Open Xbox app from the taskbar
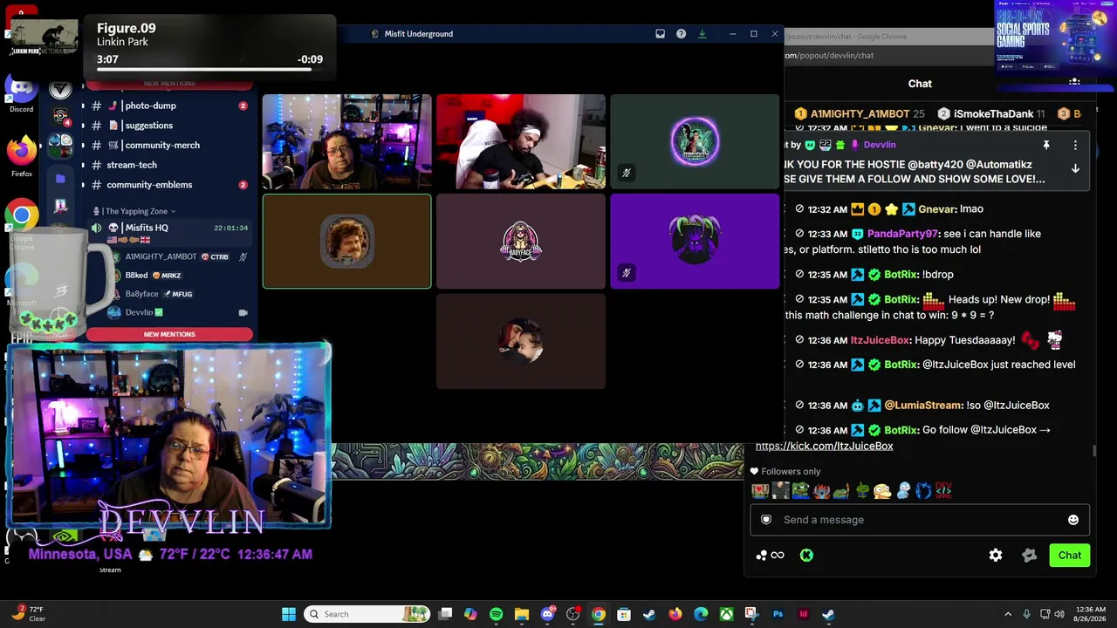 (726, 614)
